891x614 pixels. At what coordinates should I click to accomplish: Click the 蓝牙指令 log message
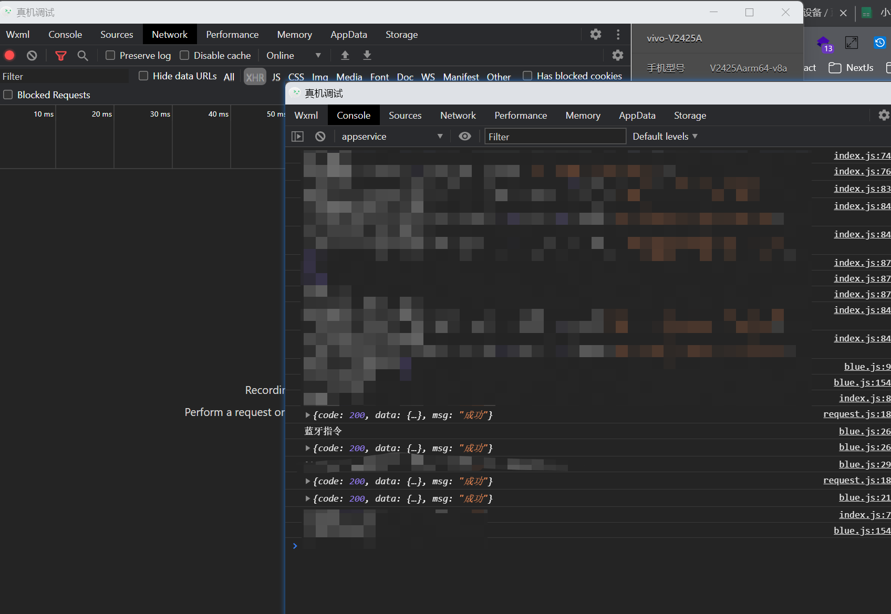(x=323, y=431)
